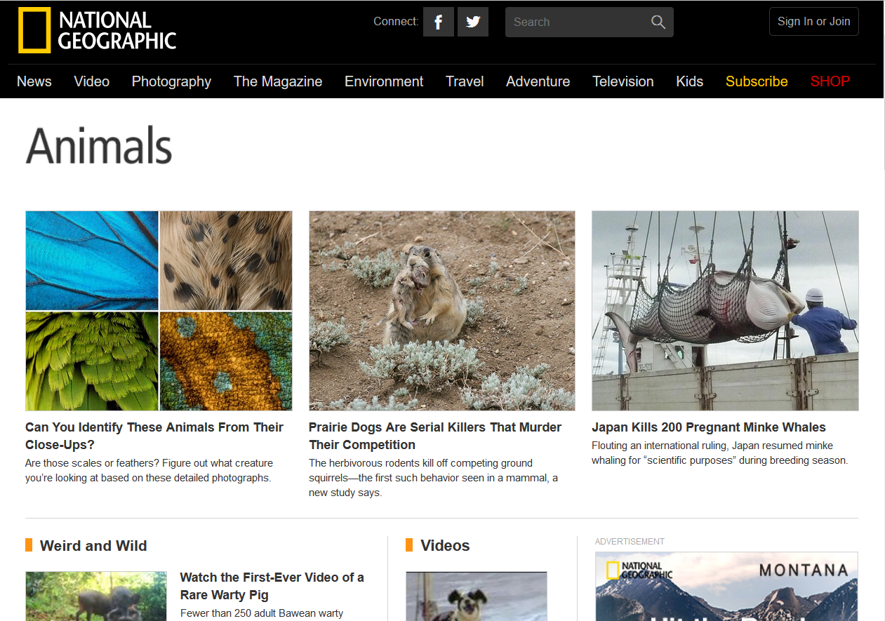885x621 pixels.
Task: Open the Facebook connect icon
Action: 439,22
